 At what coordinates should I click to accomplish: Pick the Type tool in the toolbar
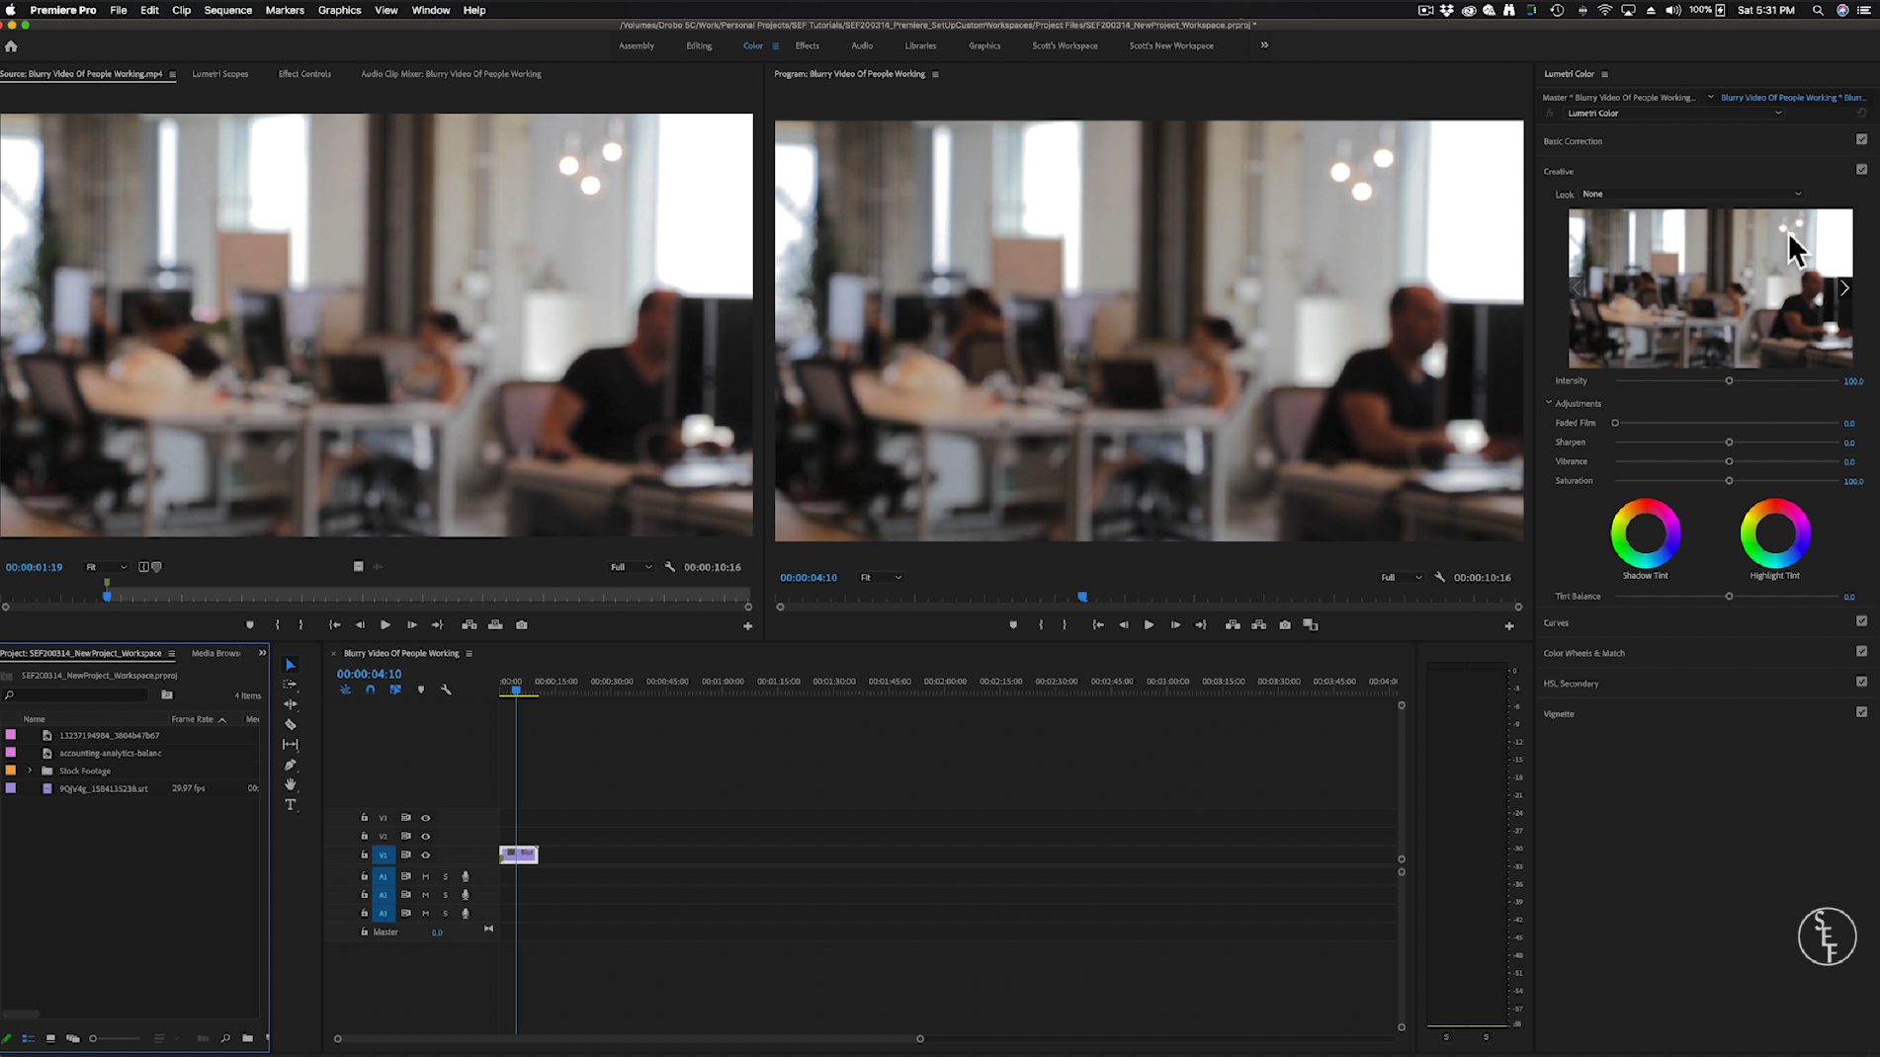[x=291, y=805]
